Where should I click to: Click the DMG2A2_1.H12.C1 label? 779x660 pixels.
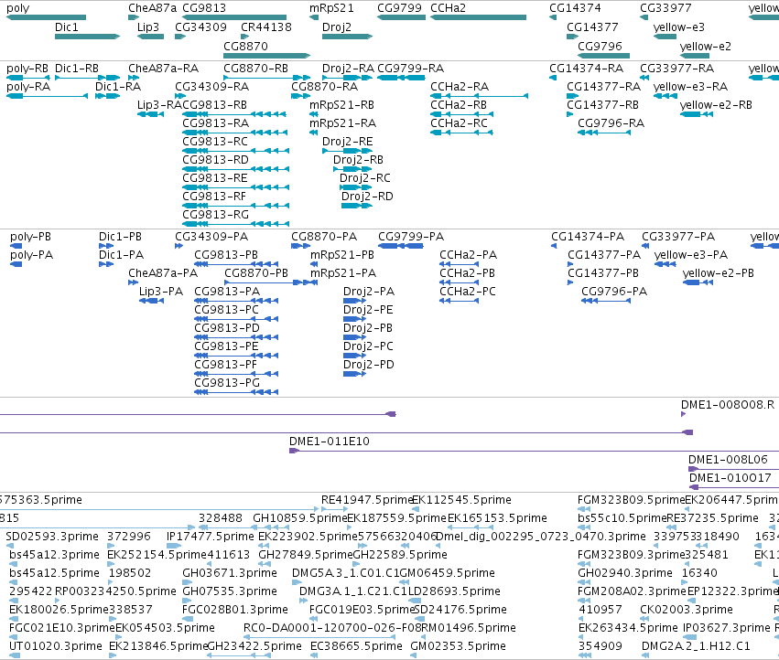(696, 646)
